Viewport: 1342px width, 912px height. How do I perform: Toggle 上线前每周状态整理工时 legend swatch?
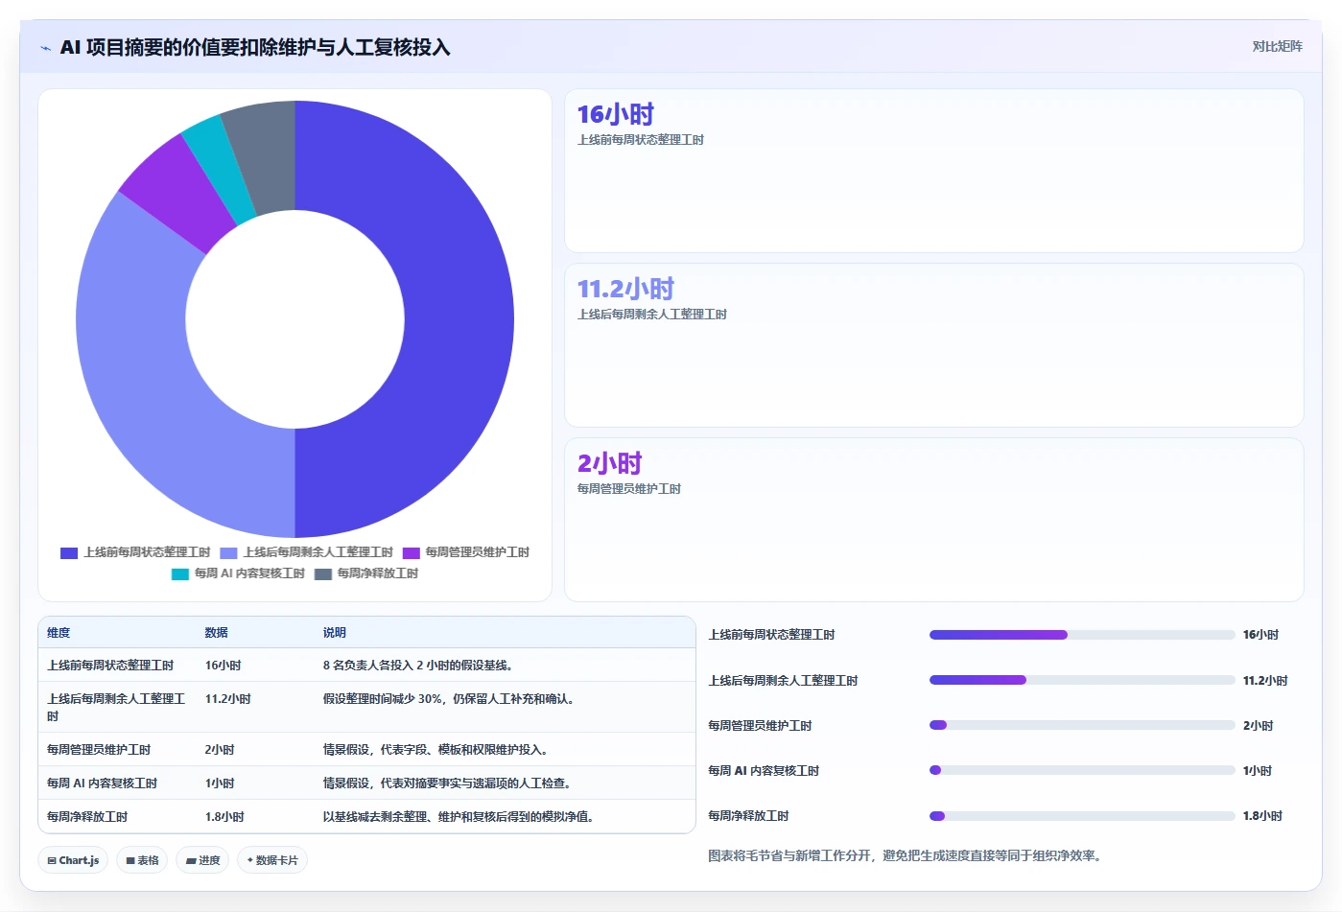69,552
